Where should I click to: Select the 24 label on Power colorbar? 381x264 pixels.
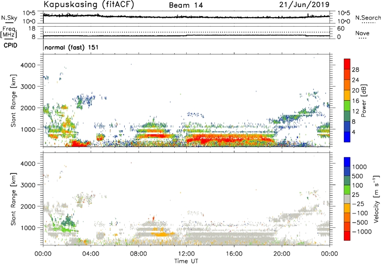point(355,80)
